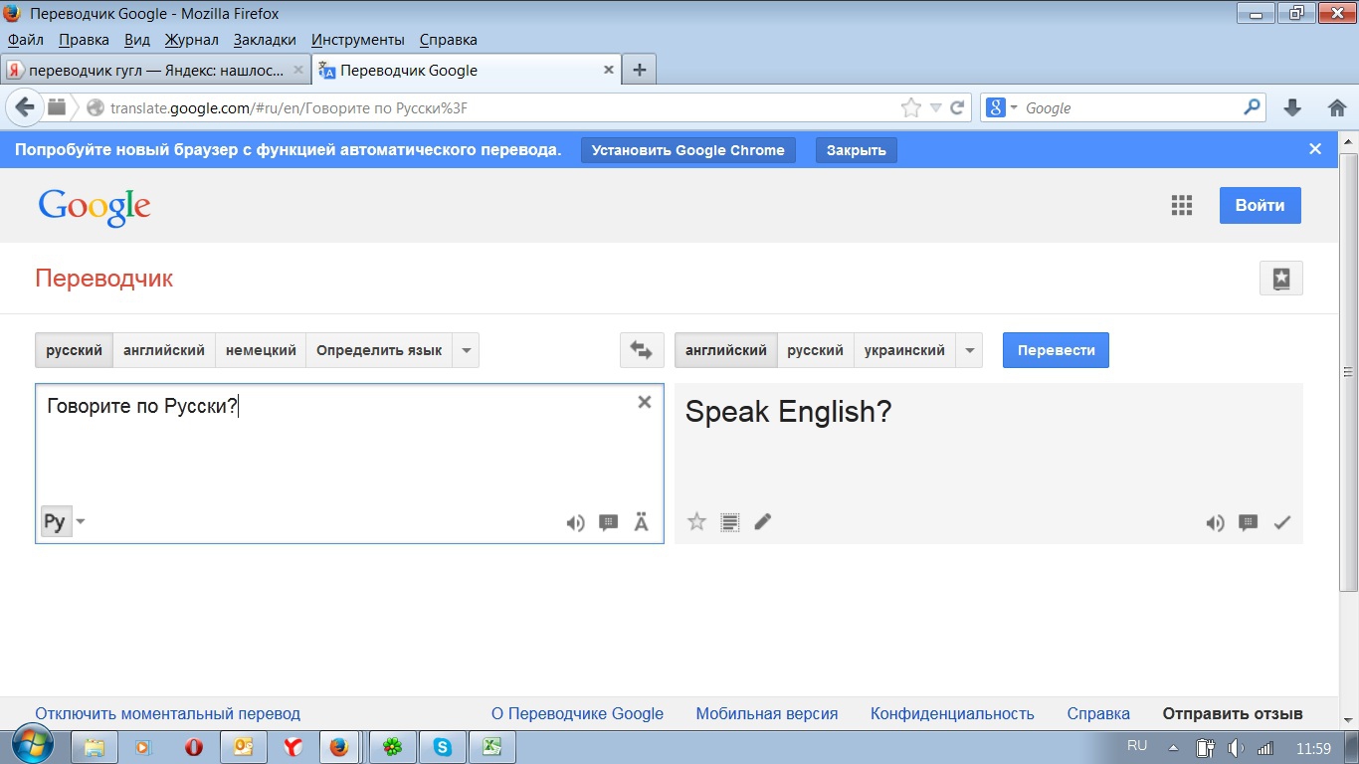Open the Журнал menu
1359x764 pixels.
pos(191,40)
